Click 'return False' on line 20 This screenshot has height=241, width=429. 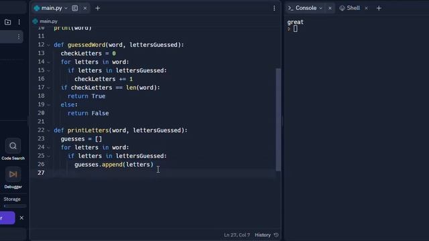[88, 113]
